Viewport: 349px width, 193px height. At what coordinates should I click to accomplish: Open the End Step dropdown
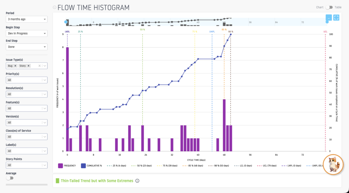27,47
